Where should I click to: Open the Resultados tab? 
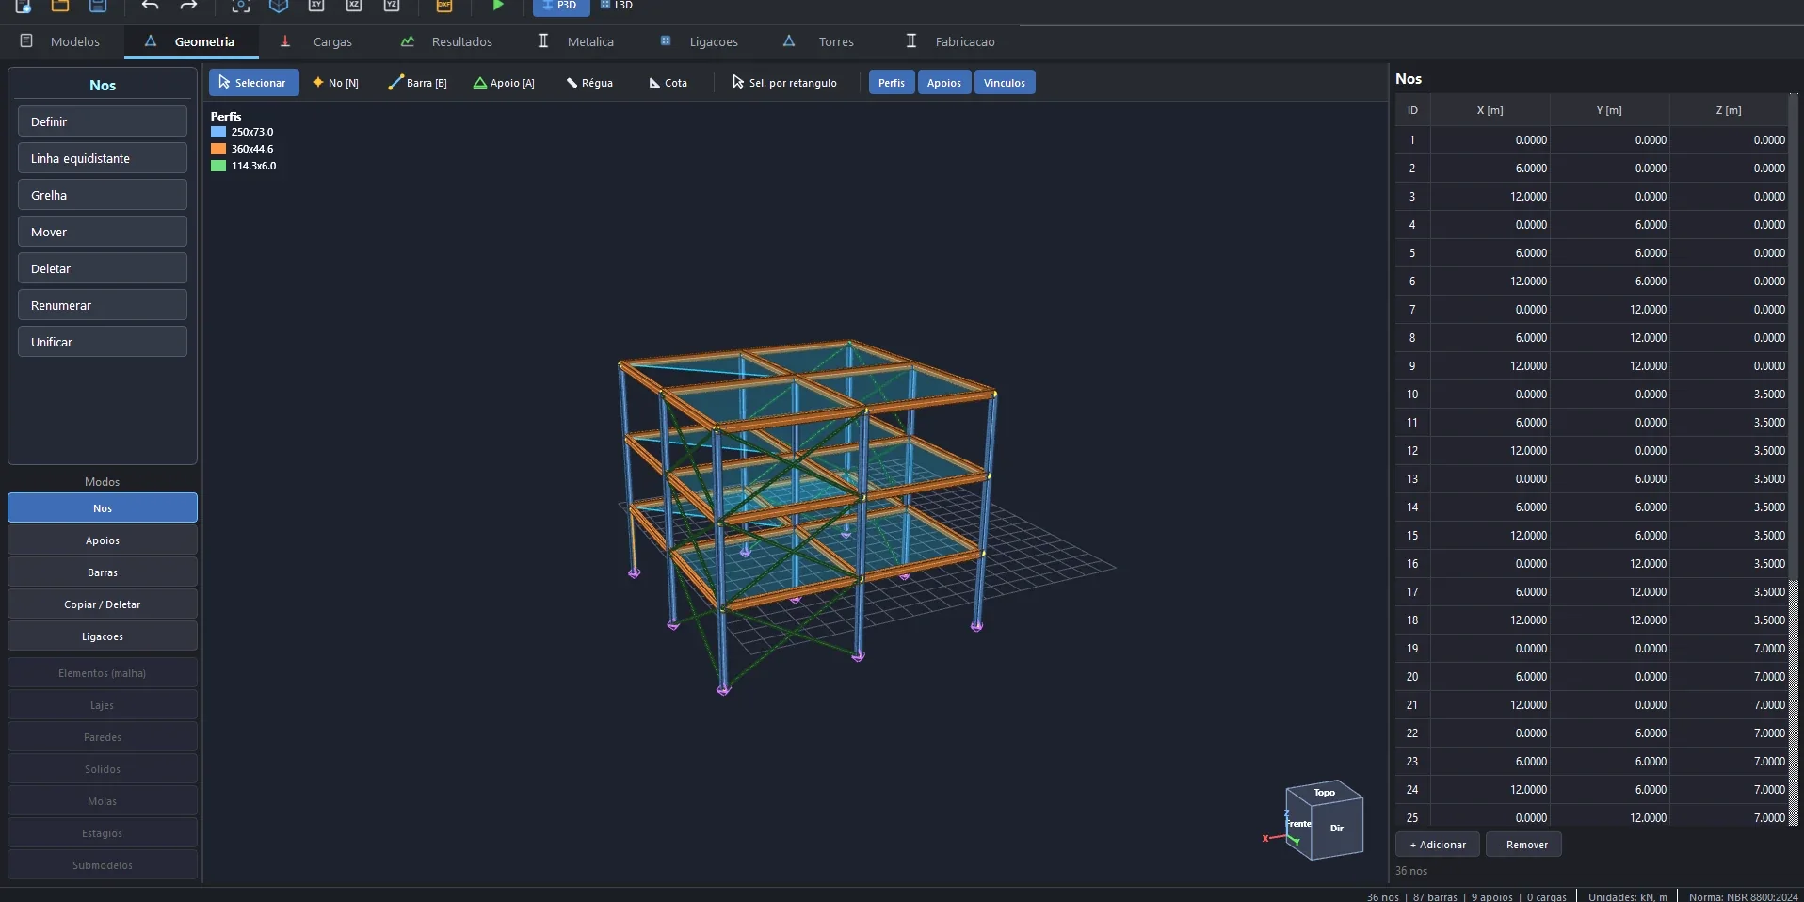pos(447,41)
